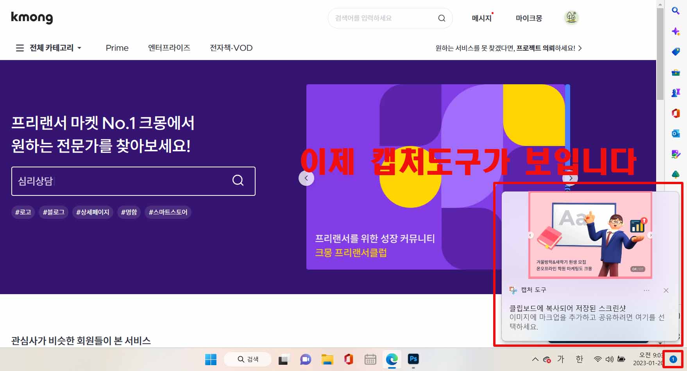Go to next purple banner slide
This screenshot has height=371, width=687.
click(x=571, y=178)
